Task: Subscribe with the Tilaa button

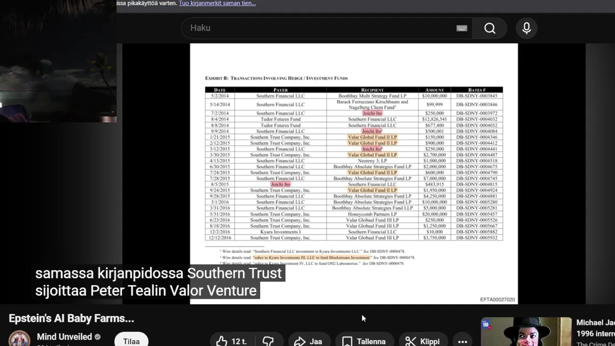Action: (131, 341)
